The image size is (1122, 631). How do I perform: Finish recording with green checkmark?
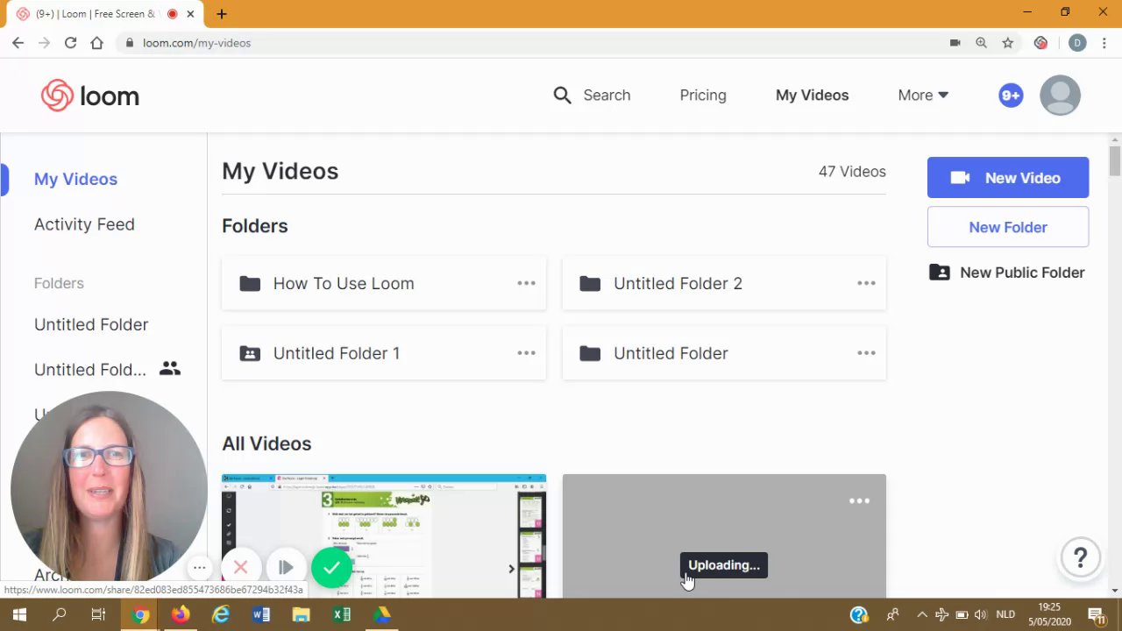coord(331,568)
